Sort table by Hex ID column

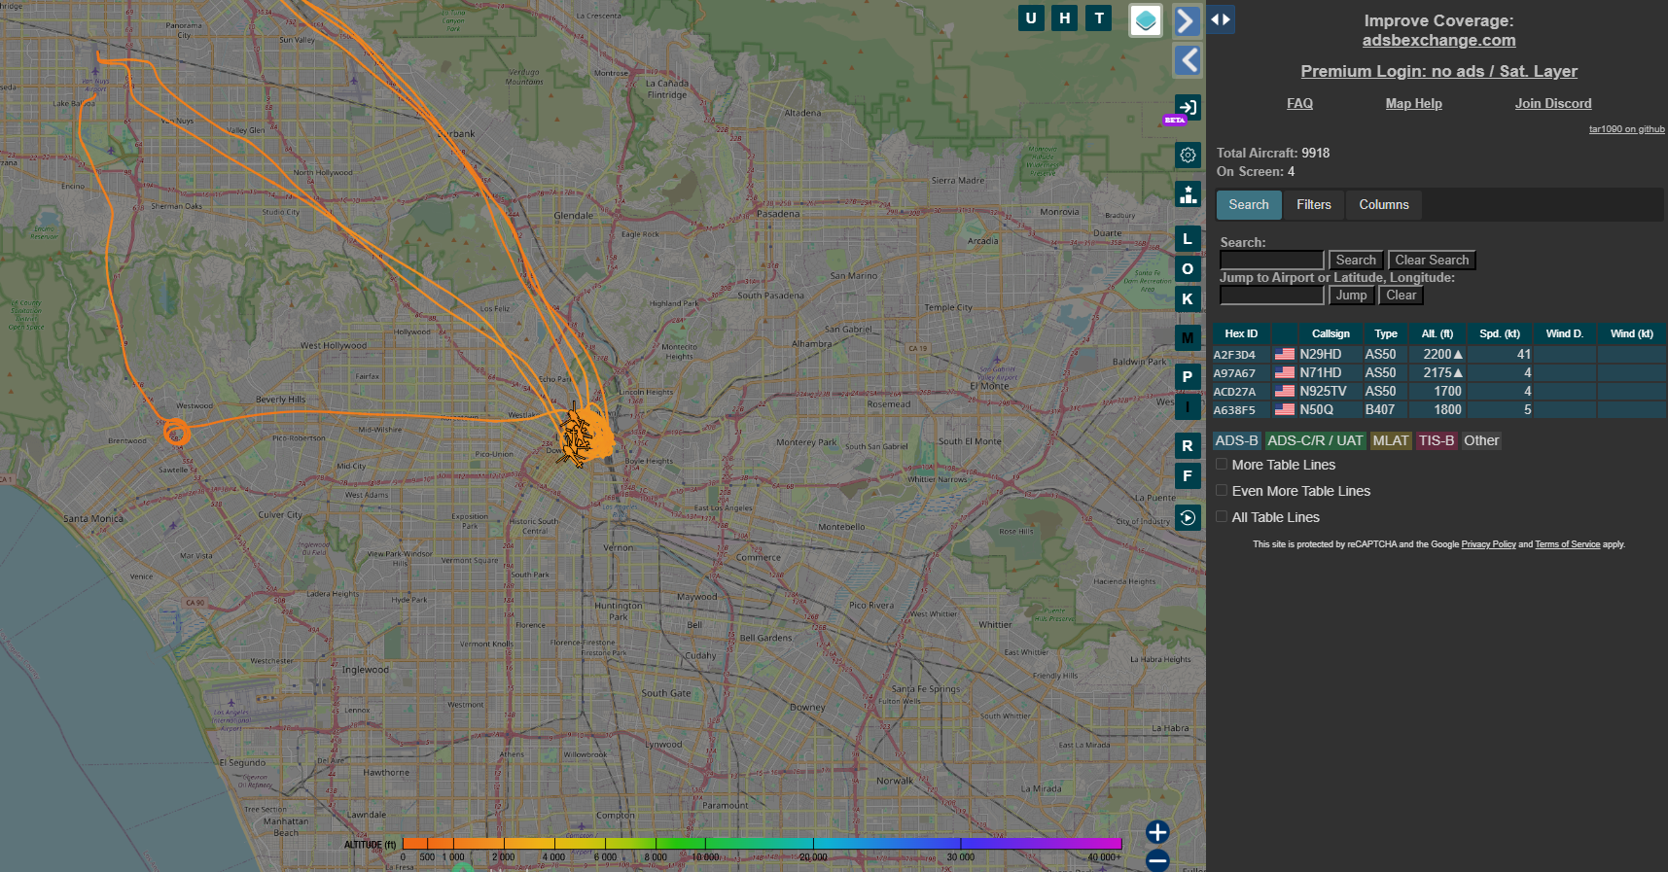[1241, 333]
